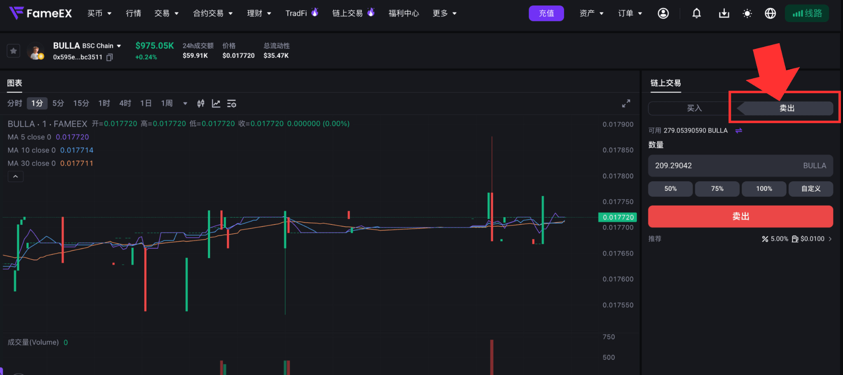Viewport: 843px width, 375px height.
Task: Select the 分时 timeframe
Action: pos(14,103)
